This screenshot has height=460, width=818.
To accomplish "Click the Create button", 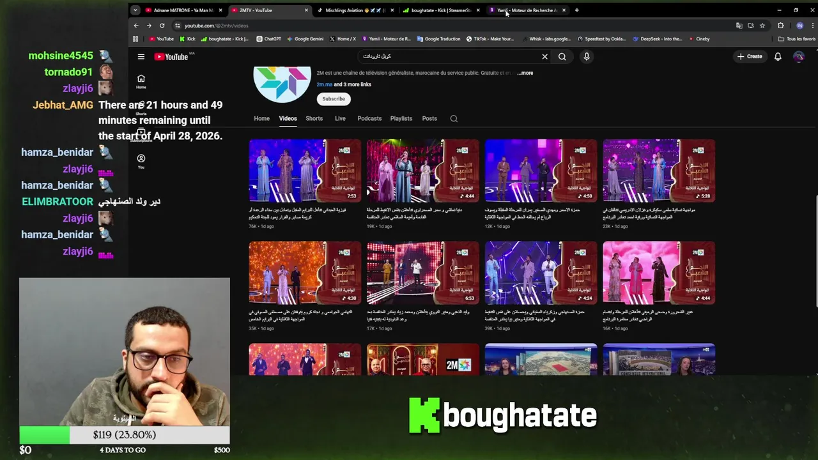I will (x=750, y=57).
